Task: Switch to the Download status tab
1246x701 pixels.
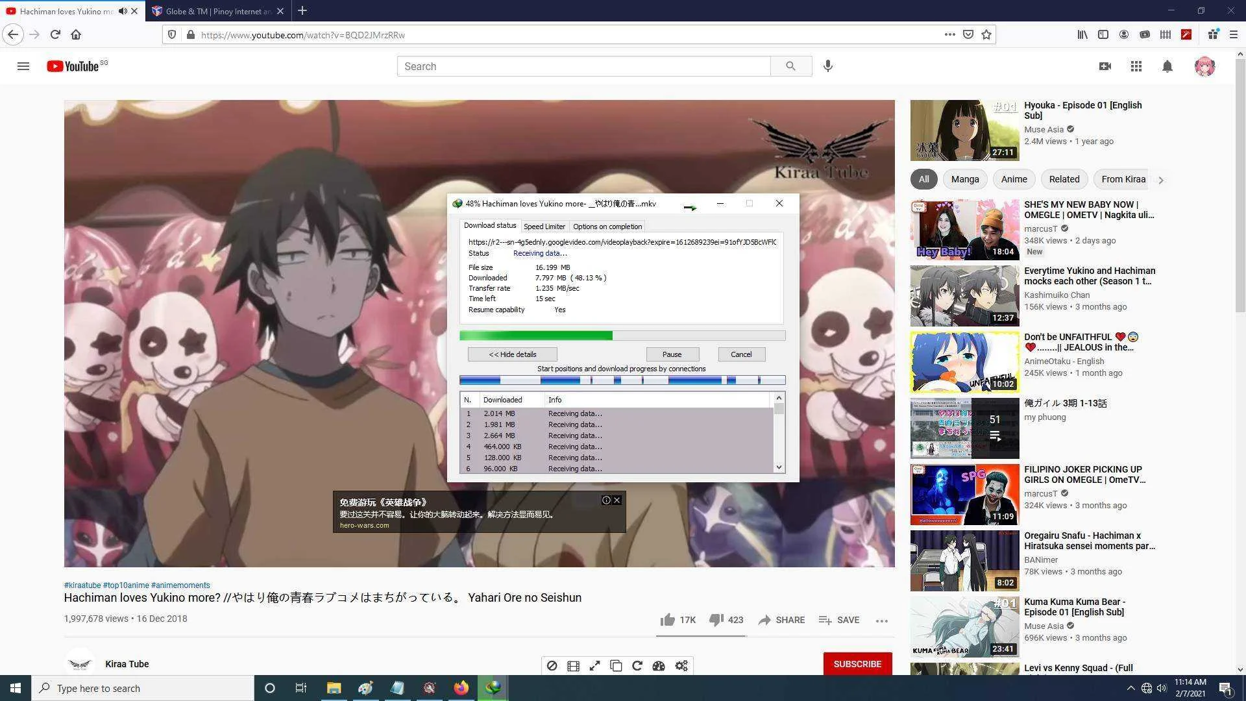Action: point(490,225)
